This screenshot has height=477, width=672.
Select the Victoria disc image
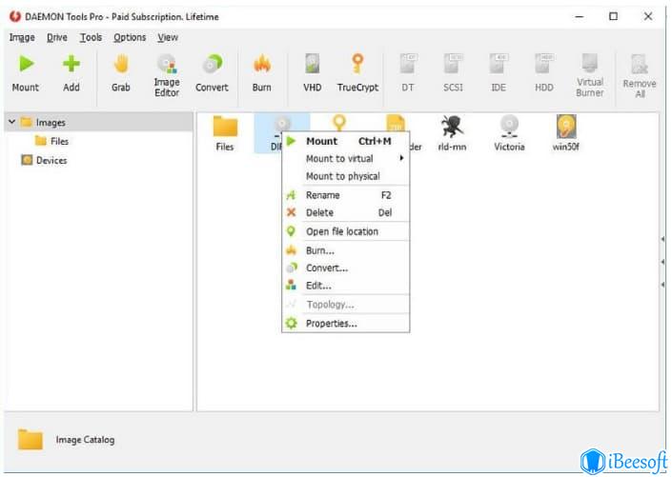pos(509,133)
